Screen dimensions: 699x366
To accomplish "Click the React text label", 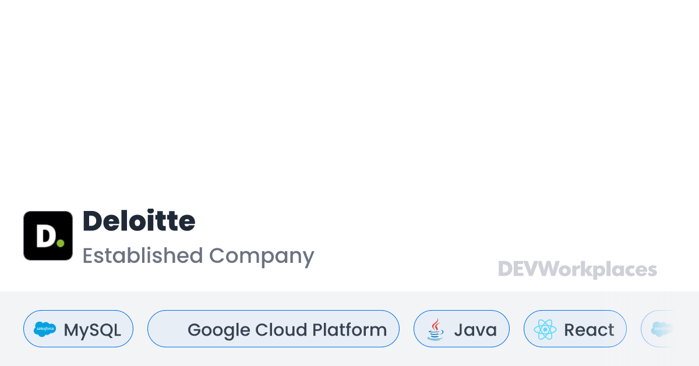I will pos(589,330).
